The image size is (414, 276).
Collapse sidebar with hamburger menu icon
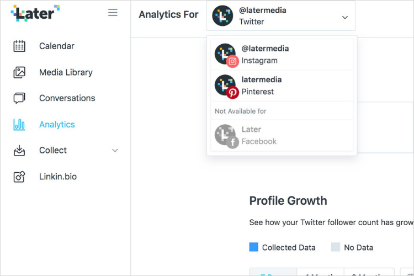click(x=113, y=13)
